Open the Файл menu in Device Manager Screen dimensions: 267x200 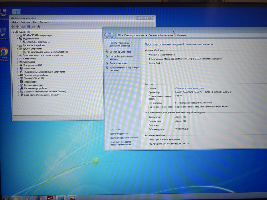click(15, 22)
